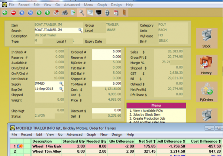Click the Net Sell $ column header
The height and width of the screenshot is (156, 223).
[145, 141]
